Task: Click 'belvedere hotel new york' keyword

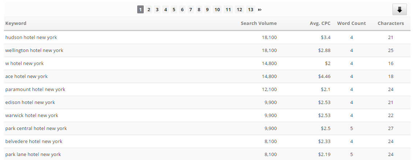Action: [34, 142]
